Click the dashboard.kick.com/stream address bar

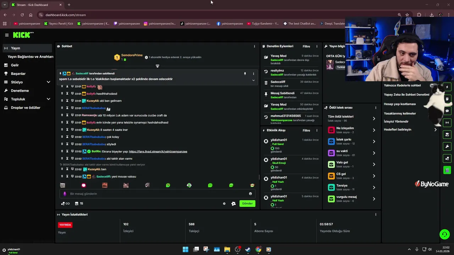(x=66, y=15)
